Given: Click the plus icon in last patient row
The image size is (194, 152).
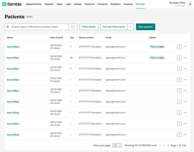Looking at the screenshot, I should coord(179,135).
